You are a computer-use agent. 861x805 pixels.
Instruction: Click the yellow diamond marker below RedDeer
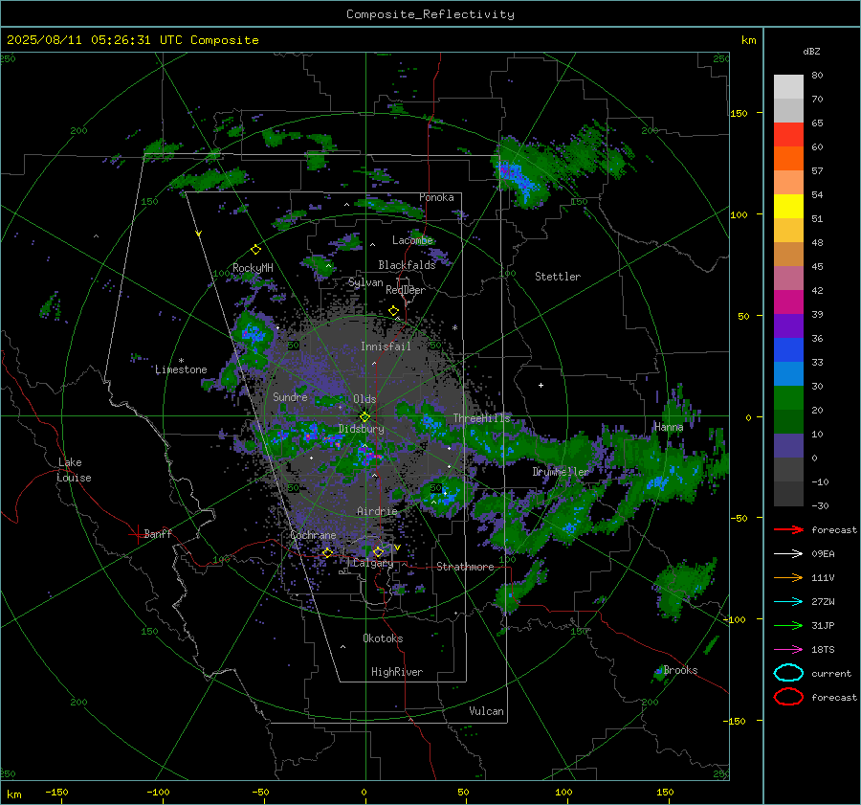coord(394,311)
